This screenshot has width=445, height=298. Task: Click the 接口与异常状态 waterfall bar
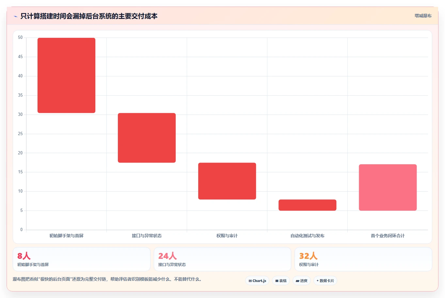coord(147,138)
